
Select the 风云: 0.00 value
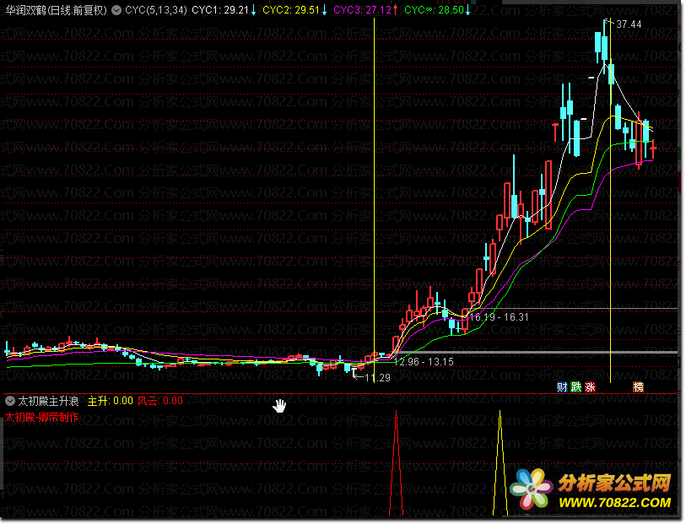click(160, 401)
